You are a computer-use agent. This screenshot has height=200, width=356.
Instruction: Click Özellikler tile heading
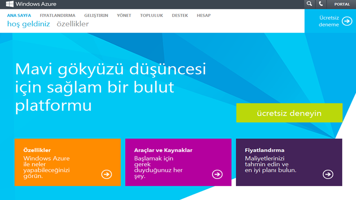(x=37, y=150)
